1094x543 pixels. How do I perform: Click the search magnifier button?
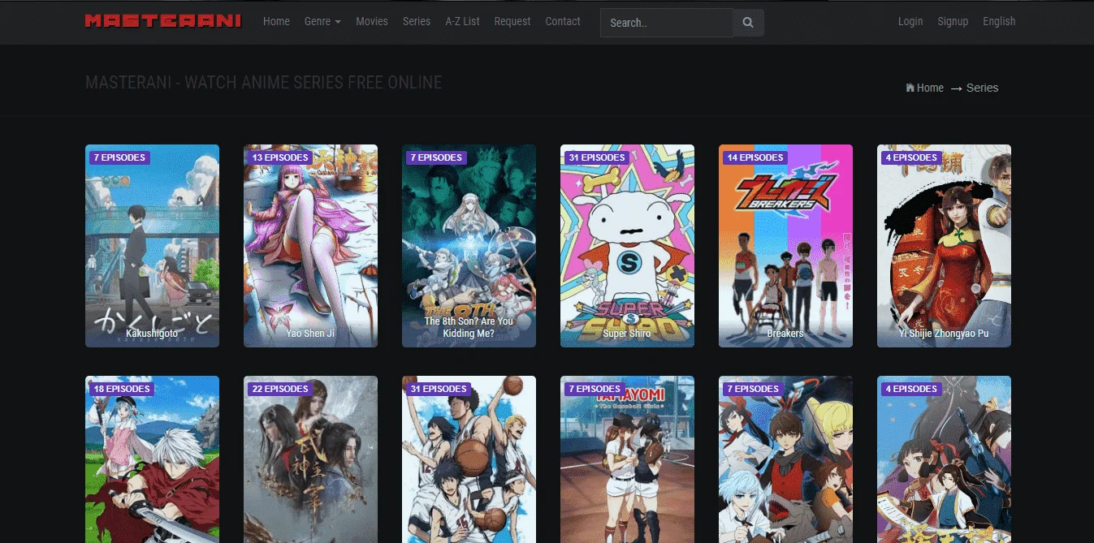pyautogui.click(x=748, y=23)
